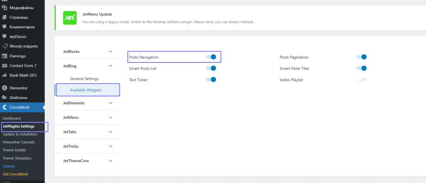
Task: Open Theme Builder link
Action: click(15, 150)
